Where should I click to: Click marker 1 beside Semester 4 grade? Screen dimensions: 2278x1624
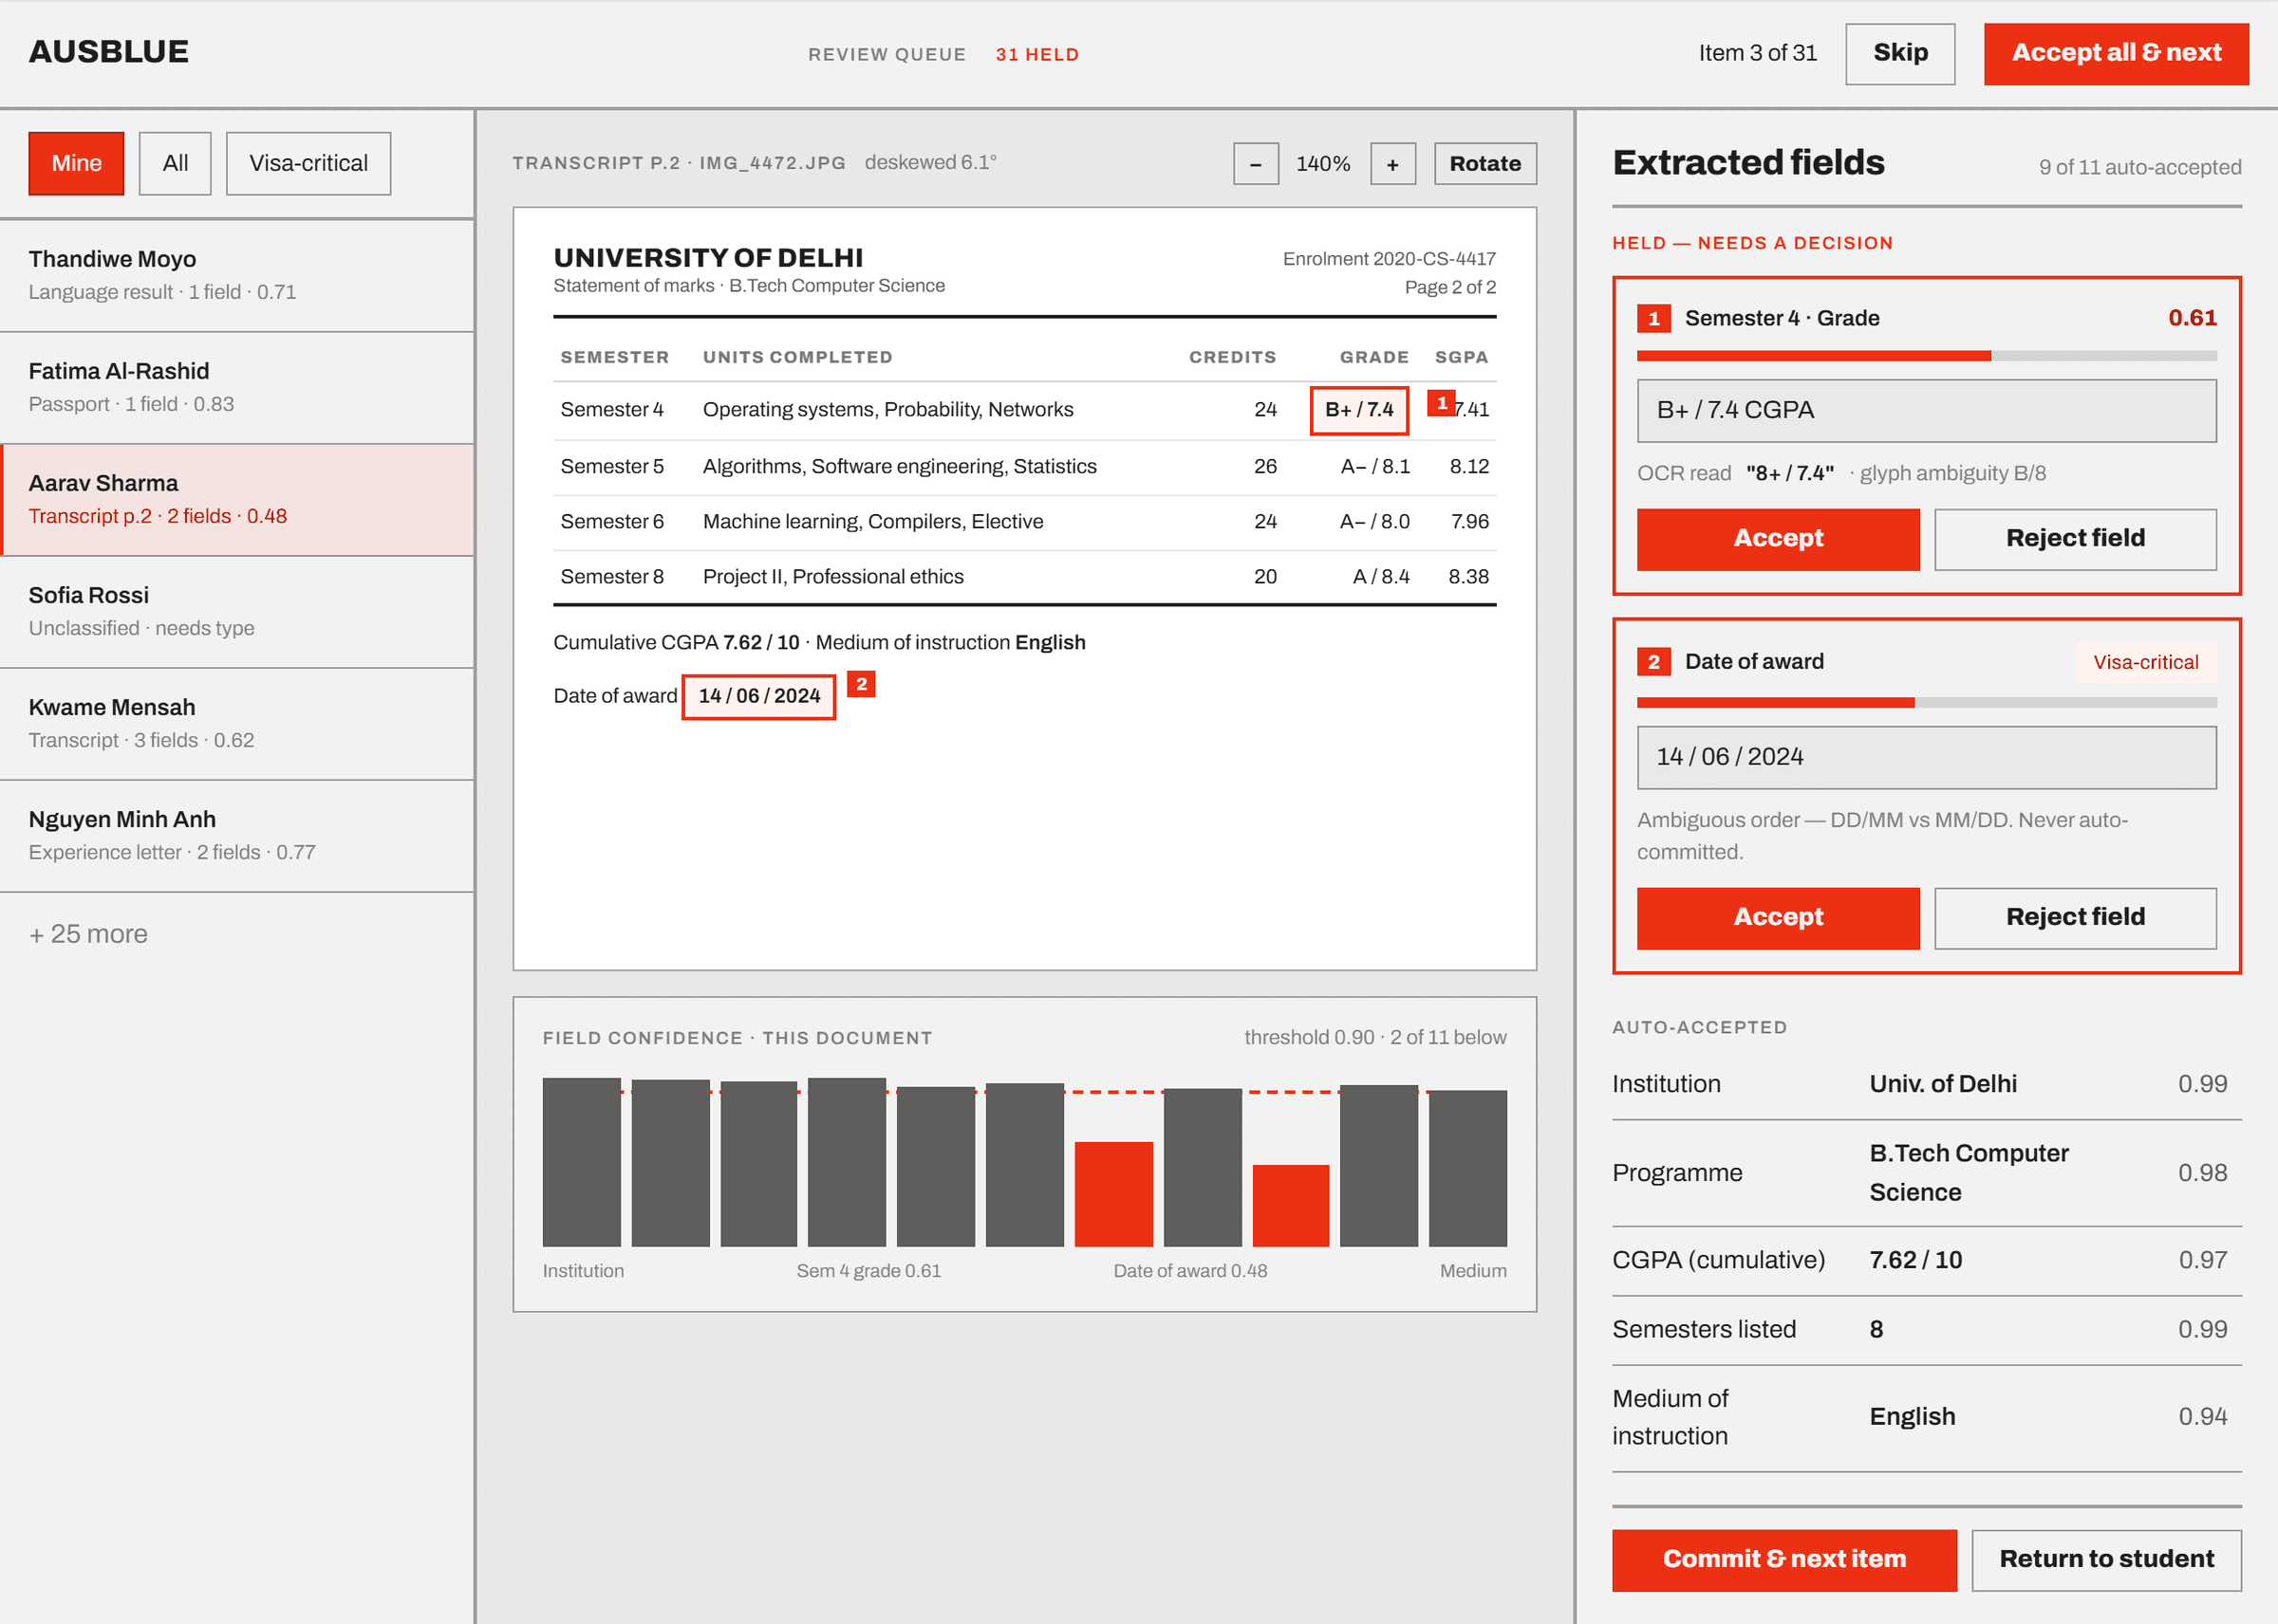1441,402
